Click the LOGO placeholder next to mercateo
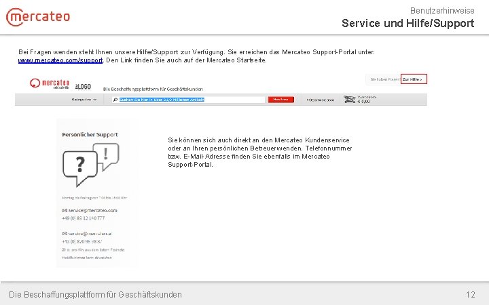The height and width of the screenshot is (305, 489). pos(83,87)
